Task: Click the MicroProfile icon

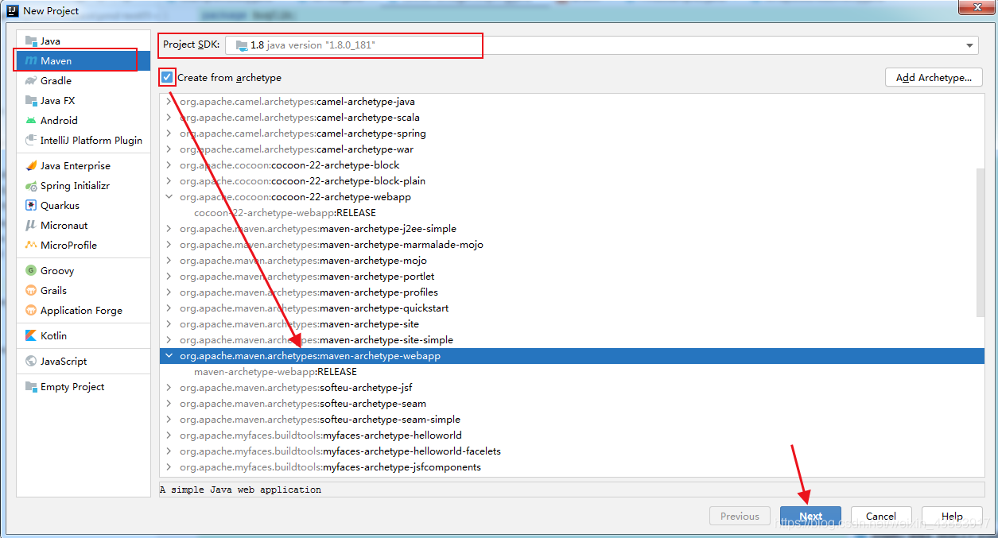Action: pyautogui.click(x=31, y=245)
